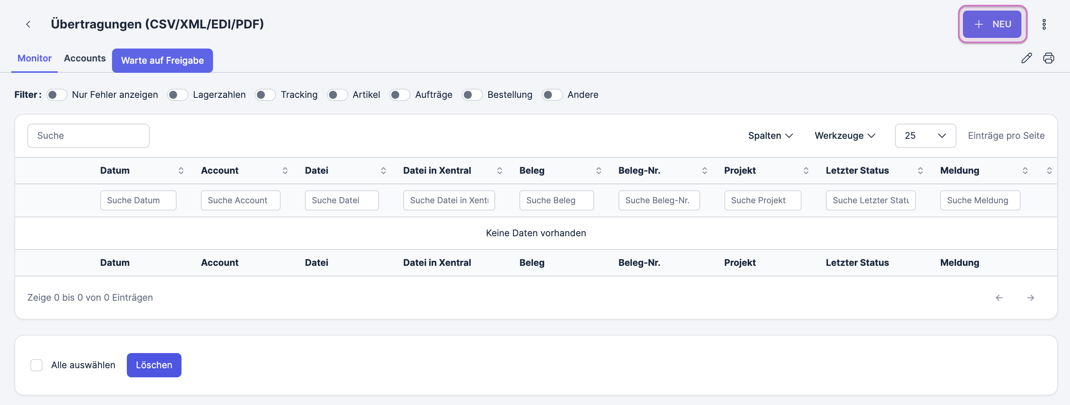The width and height of the screenshot is (1070, 405).
Task: Sort by Letzter Status column arrows
Action: (920, 171)
